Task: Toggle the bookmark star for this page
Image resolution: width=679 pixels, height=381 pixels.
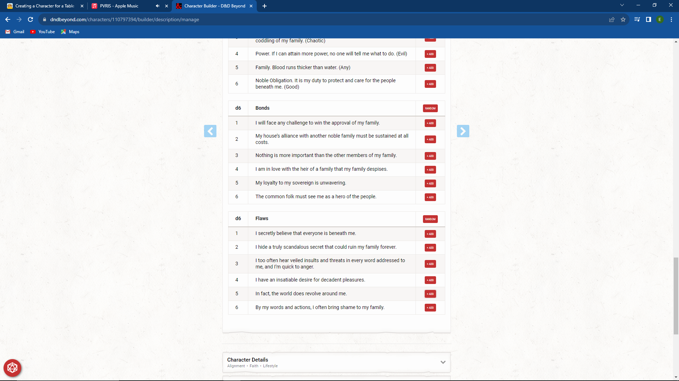Action: (x=623, y=19)
